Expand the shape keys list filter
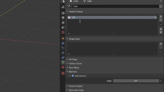Viewport: 164px width, 92px height. pyautogui.click(x=69, y=54)
